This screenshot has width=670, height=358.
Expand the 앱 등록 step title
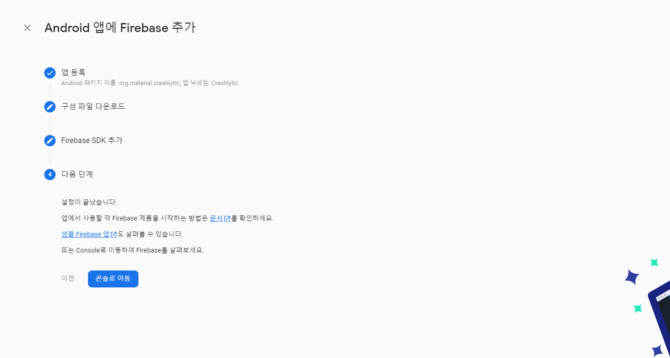coord(73,72)
